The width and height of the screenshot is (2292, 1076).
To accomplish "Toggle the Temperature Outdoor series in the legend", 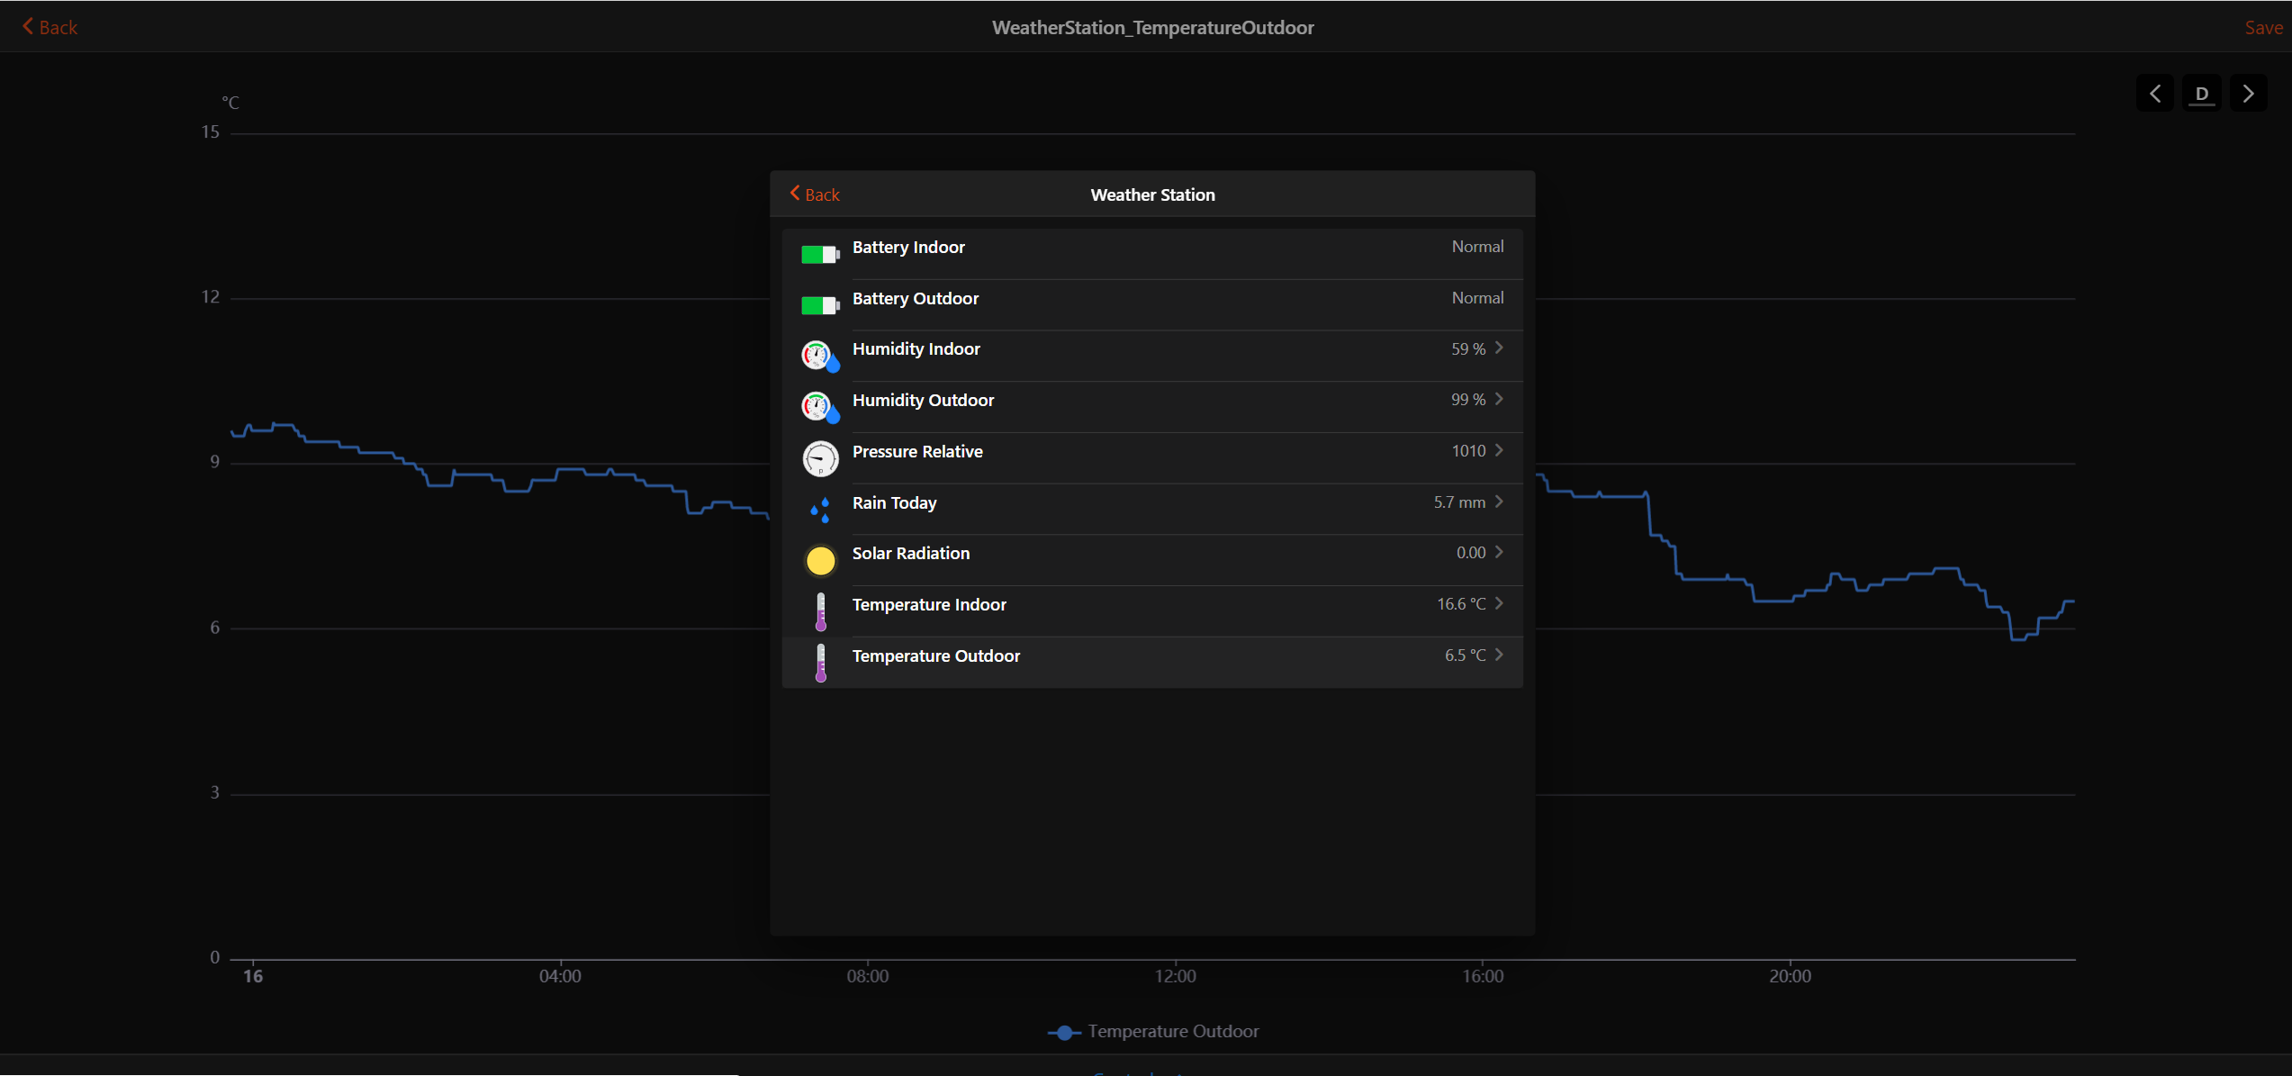I will click(x=1153, y=1031).
